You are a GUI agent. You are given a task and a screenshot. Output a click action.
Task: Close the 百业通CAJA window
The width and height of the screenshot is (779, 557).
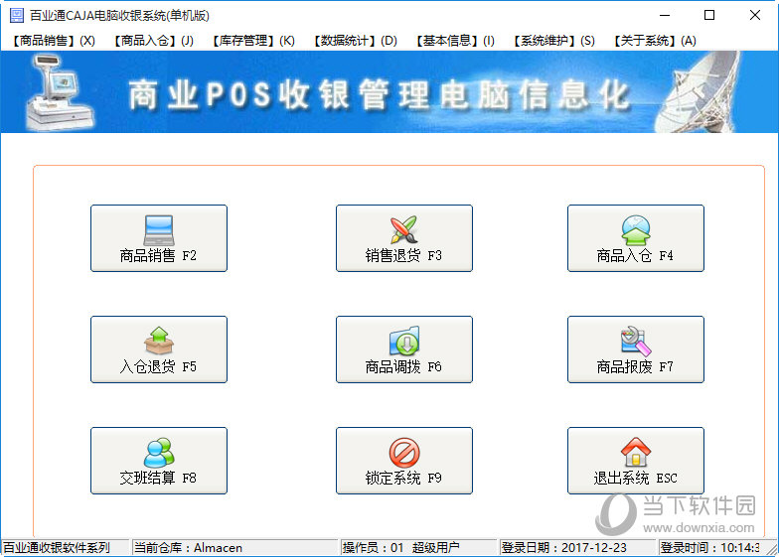coord(755,16)
